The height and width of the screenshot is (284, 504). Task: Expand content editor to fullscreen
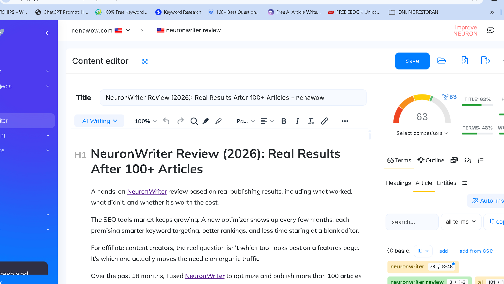pos(145,62)
